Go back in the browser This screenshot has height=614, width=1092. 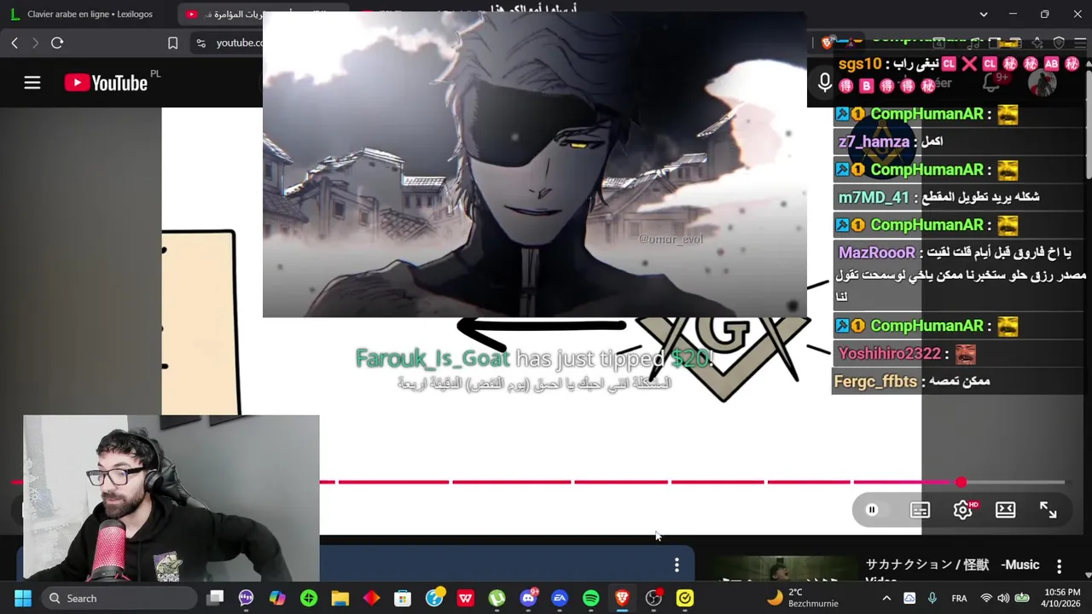pos(15,43)
